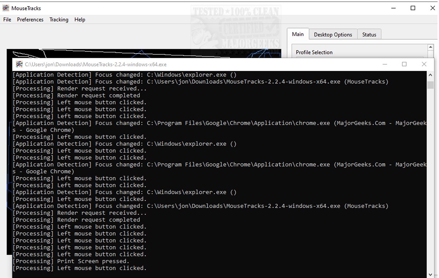
Task: Minimize the console window
Action: pyautogui.click(x=385, y=64)
